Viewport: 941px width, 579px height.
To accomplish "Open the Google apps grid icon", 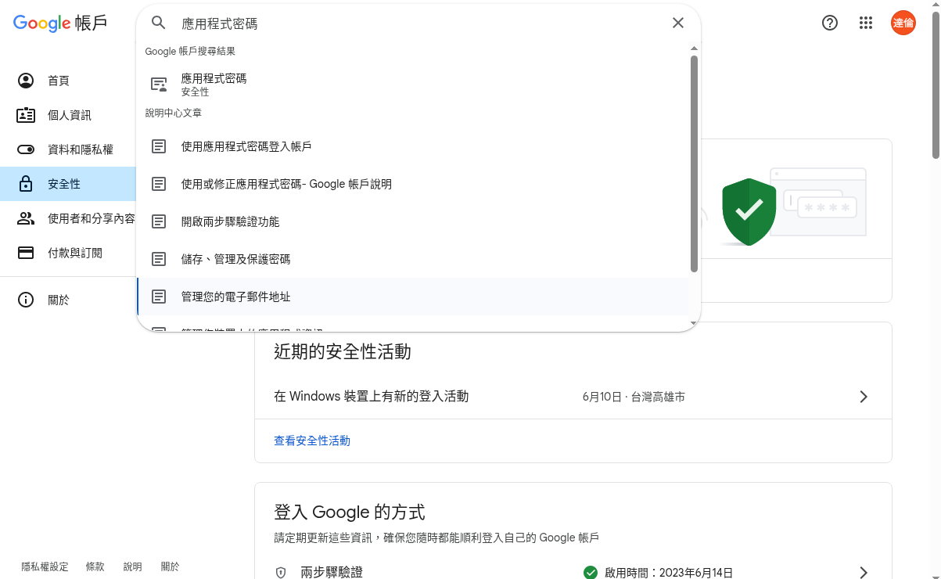I will pos(866,23).
